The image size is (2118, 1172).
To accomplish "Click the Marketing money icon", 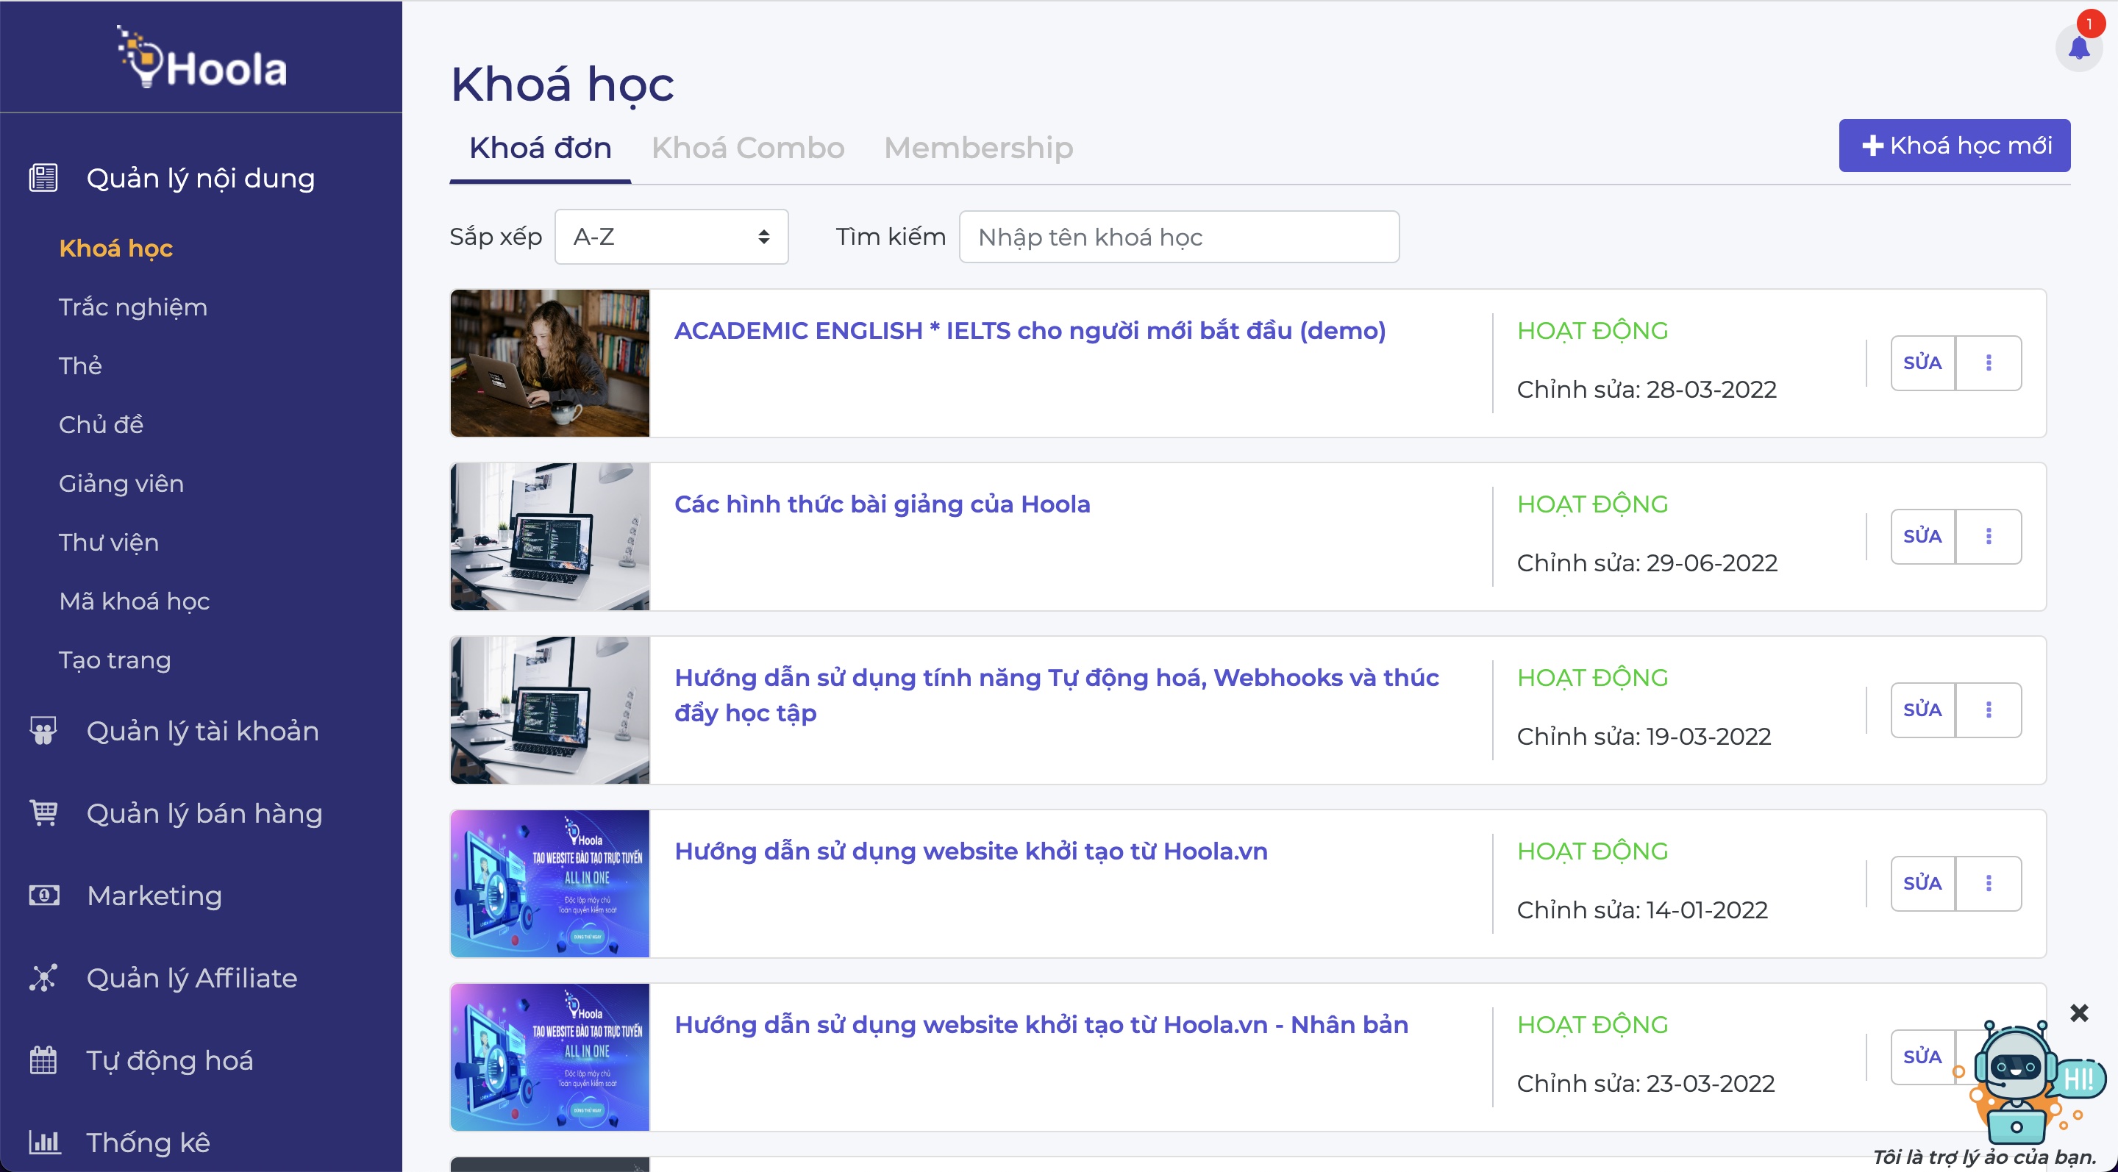I will (43, 895).
